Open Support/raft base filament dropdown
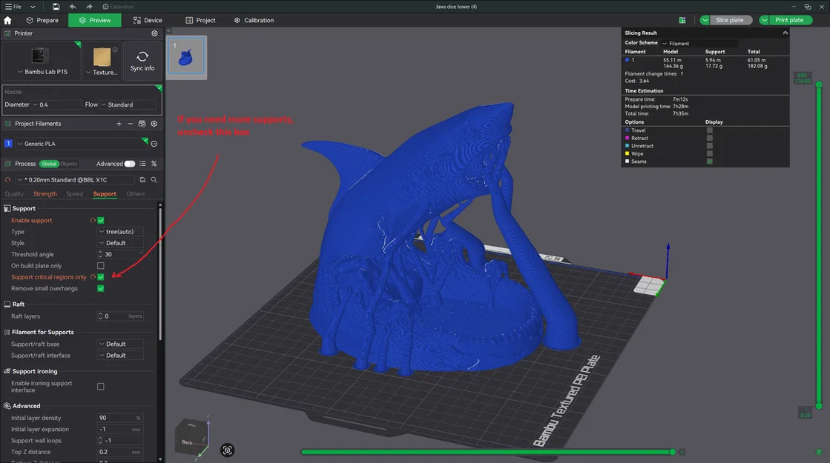The width and height of the screenshot is (830, 463). coord(120,344)
